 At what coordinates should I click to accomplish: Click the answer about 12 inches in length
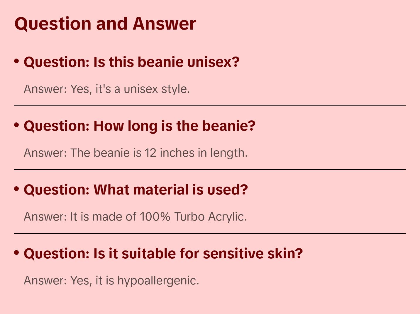tap(136, 153)
